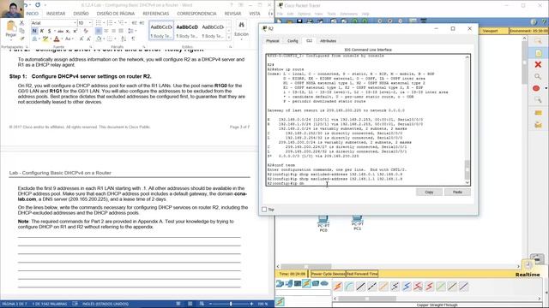549x308 pixels.
Task: Open the Párrafo dialog launcher
Action: tap(143, 47)
